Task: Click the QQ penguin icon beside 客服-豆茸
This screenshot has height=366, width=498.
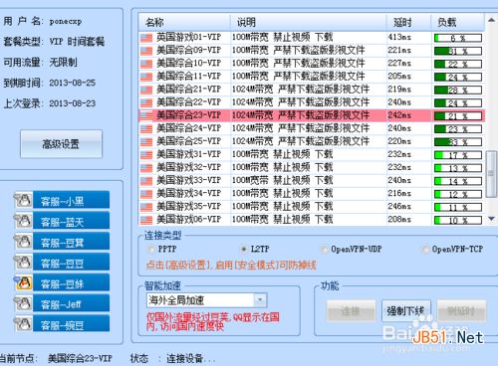Action: pyautogui.click(x=23, y=242)
